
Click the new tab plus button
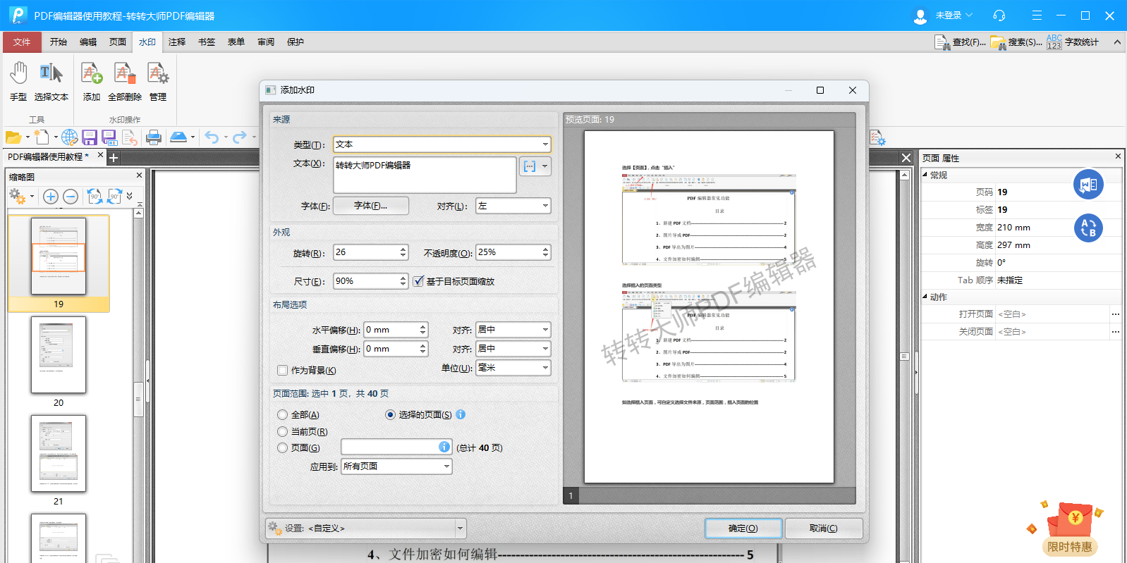[x=114, y=158]
